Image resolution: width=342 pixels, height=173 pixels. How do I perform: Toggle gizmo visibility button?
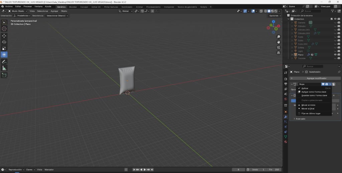[x=245, y=11]
